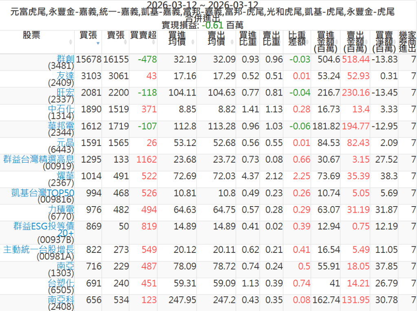The width and height of the screenshot is (417, 311).
Task: Open the 旺宏 (2337) stock link
Action: coord(65,92)
